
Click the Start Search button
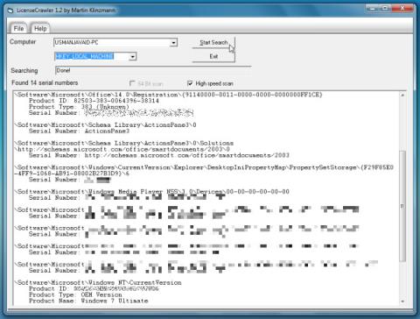[213, 42]
